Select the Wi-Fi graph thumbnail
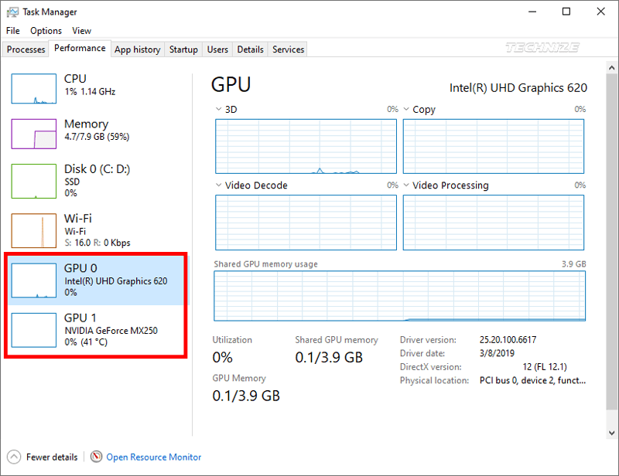Image resolution: width=619 pixels, height=476 pixels. click(33, 230)
